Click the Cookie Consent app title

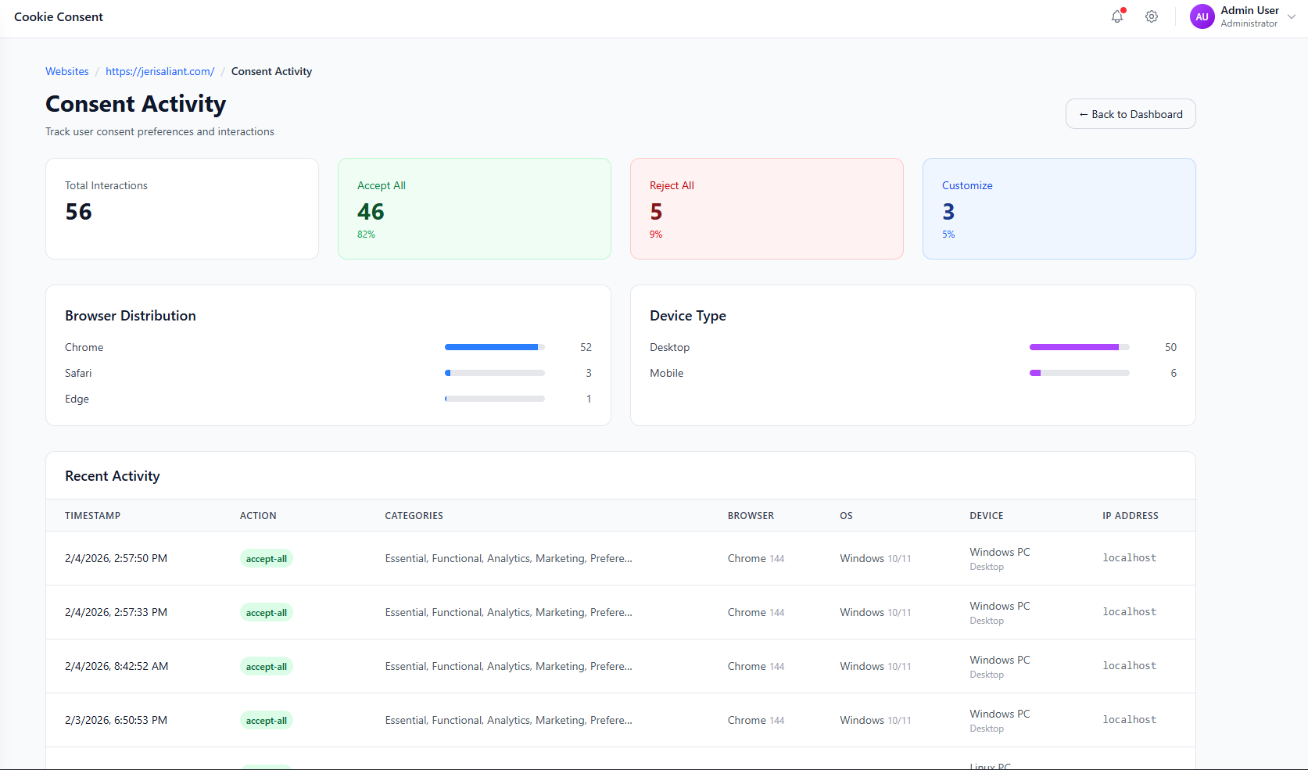[59, 16]
